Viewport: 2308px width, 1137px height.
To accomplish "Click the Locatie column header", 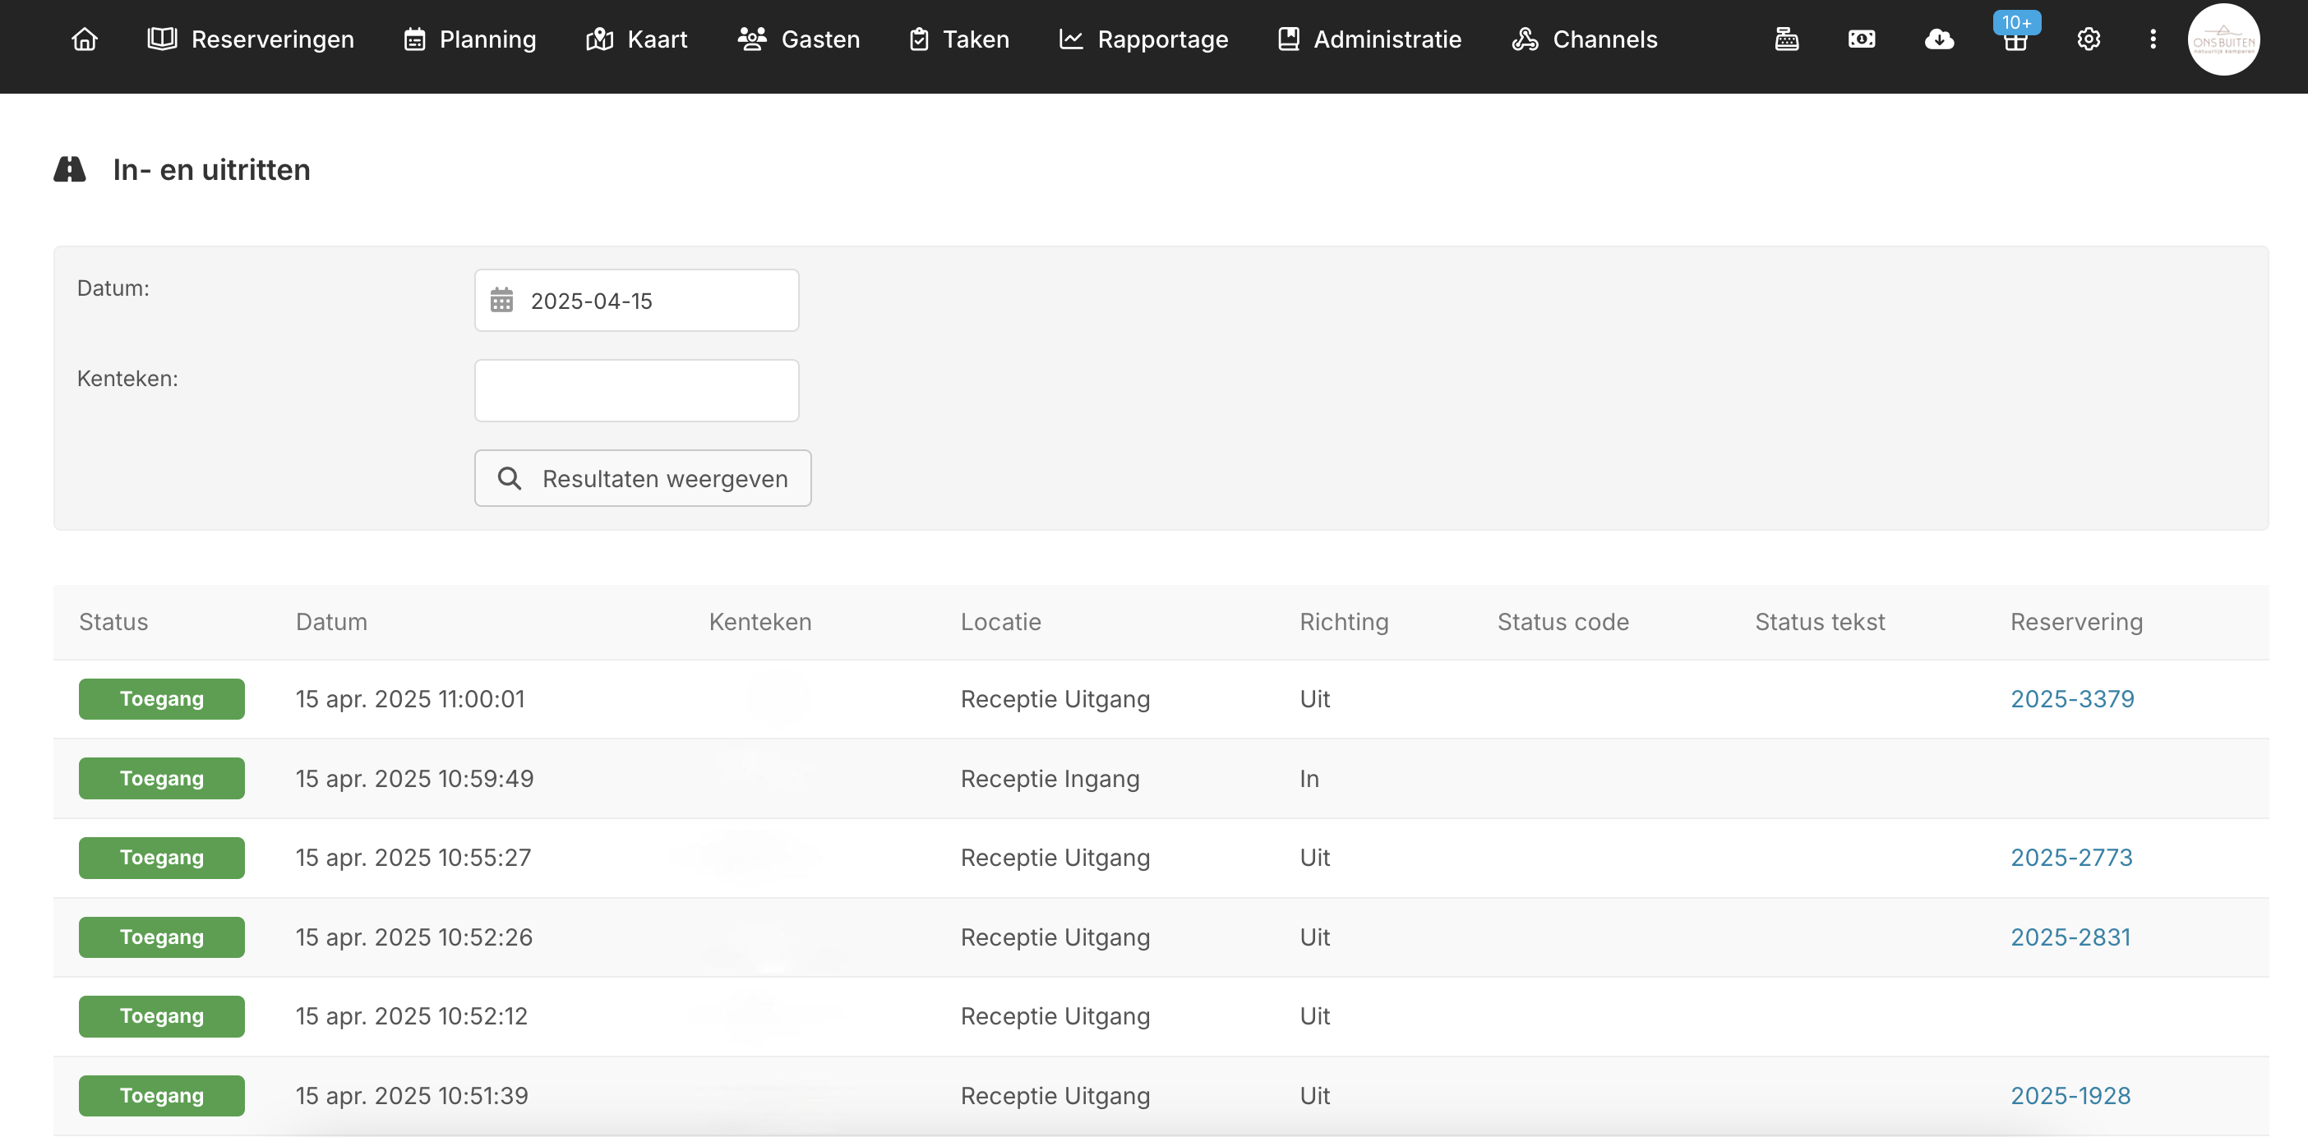I will click(1001, 622).
